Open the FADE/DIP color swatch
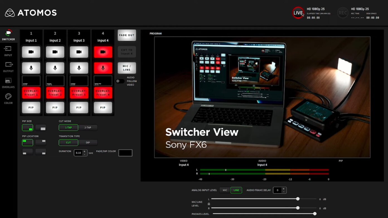The image size is (388, 218). click(125, 153)
